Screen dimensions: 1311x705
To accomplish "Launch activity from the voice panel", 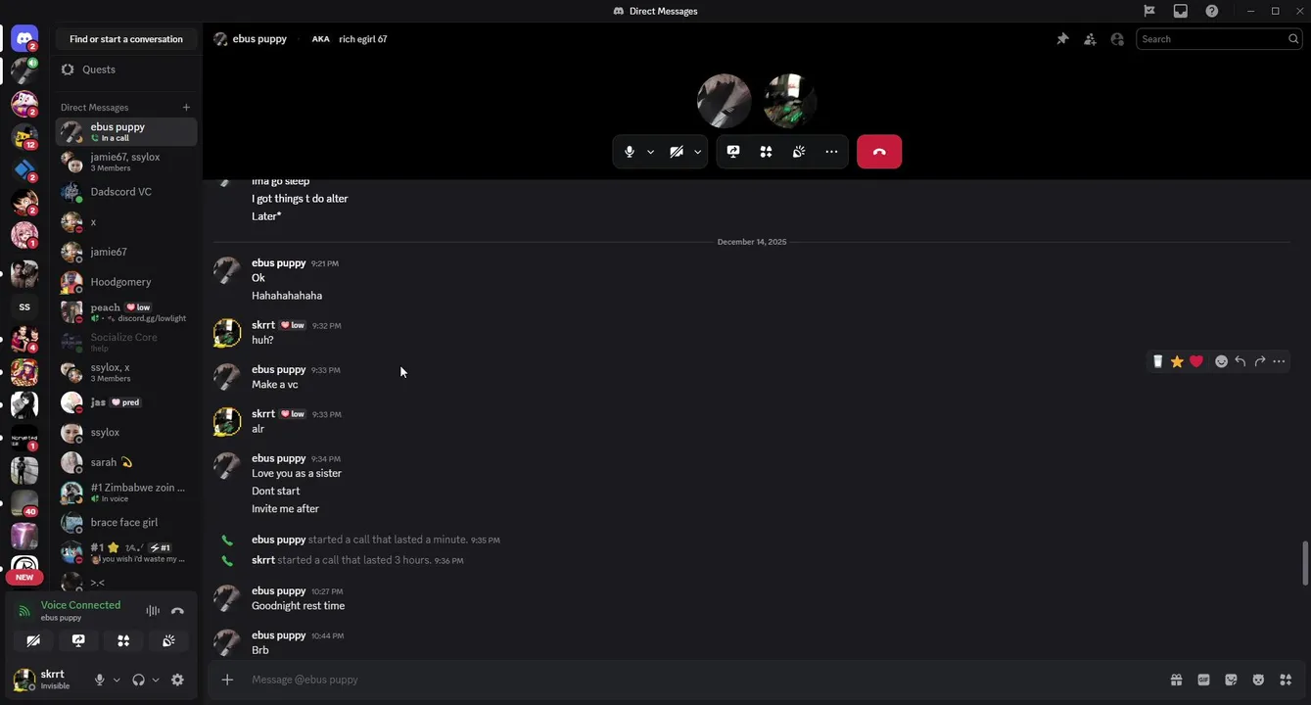I will (123, 640).
